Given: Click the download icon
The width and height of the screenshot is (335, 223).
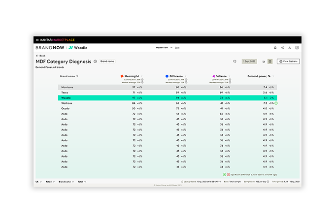Looking at the screenshot, I should (290, 48).
